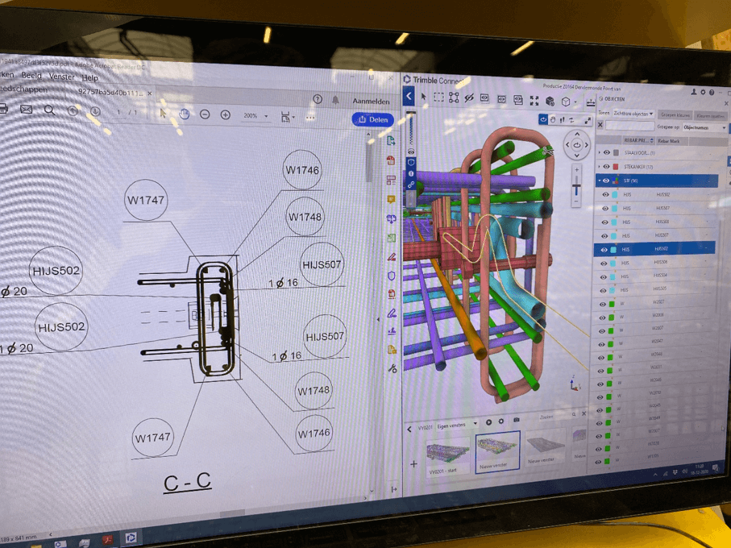
Task: Open the Zichtbare objecten dropdown
Action: (x=633, y=114)
